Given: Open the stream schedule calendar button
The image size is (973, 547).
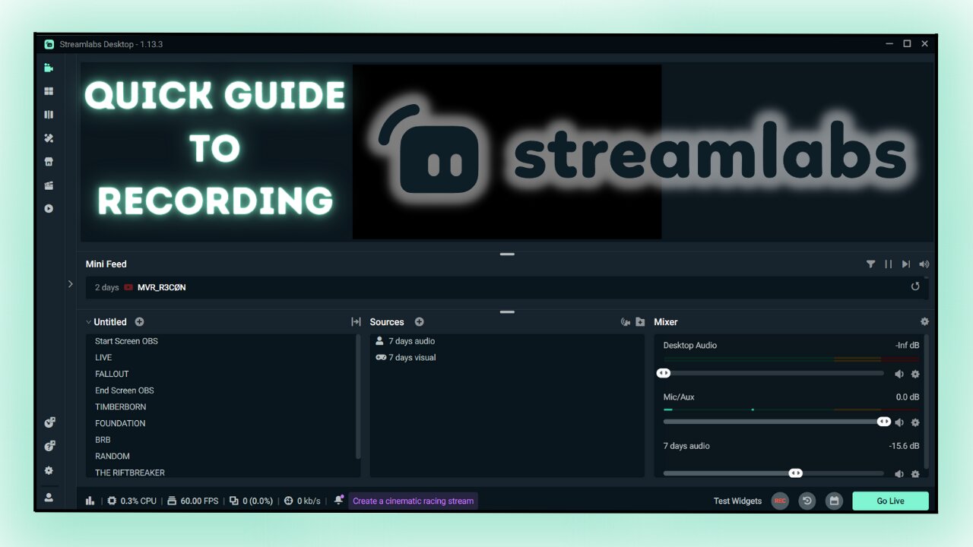Looking at the screenshot, I should coord(834,501).
